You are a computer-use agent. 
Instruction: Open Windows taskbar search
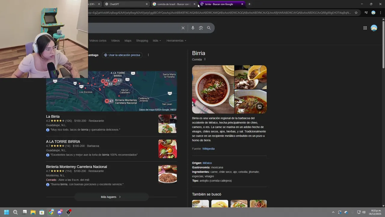pos(15,212)
